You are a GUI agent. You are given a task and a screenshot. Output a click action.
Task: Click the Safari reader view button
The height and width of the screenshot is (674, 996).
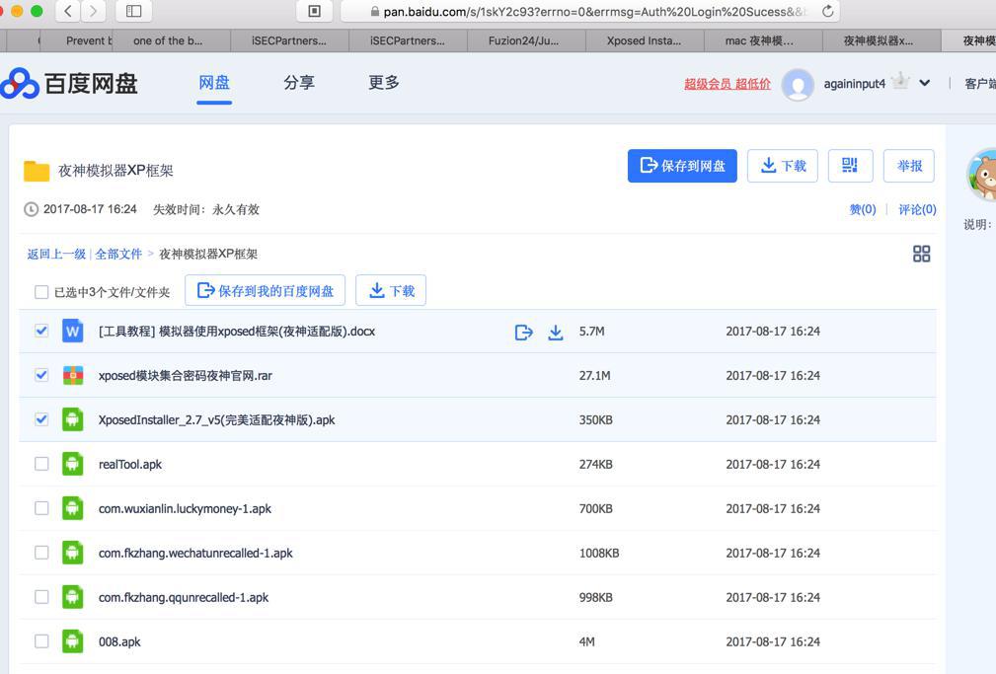(x=314, y=11)
